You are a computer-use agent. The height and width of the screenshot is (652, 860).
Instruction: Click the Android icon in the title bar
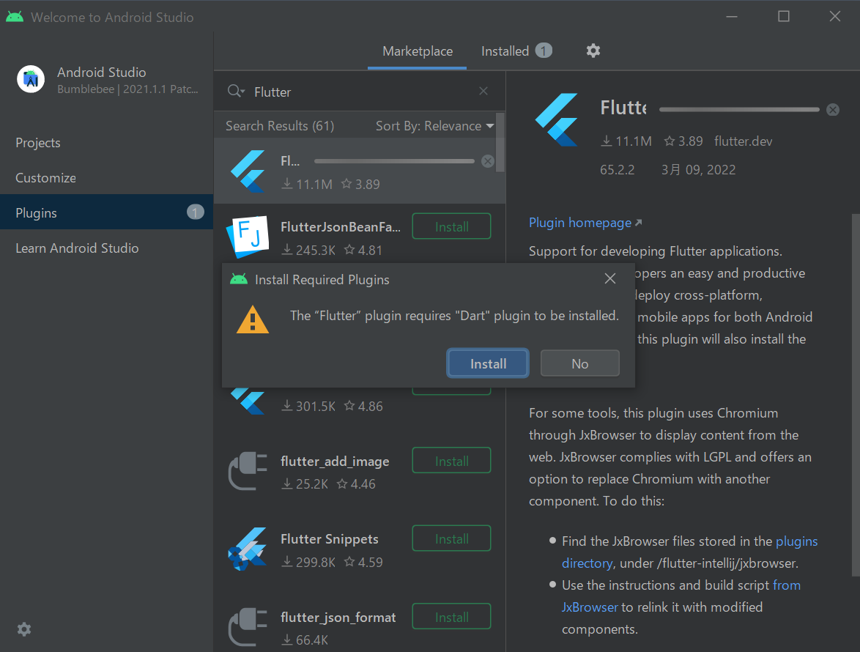click(x=15, y=17)
